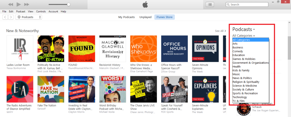Screen dimensions: 291x117
Task: Open Chase Jarvis LIVE Show artwork
Action: click(x=144, y=89)
